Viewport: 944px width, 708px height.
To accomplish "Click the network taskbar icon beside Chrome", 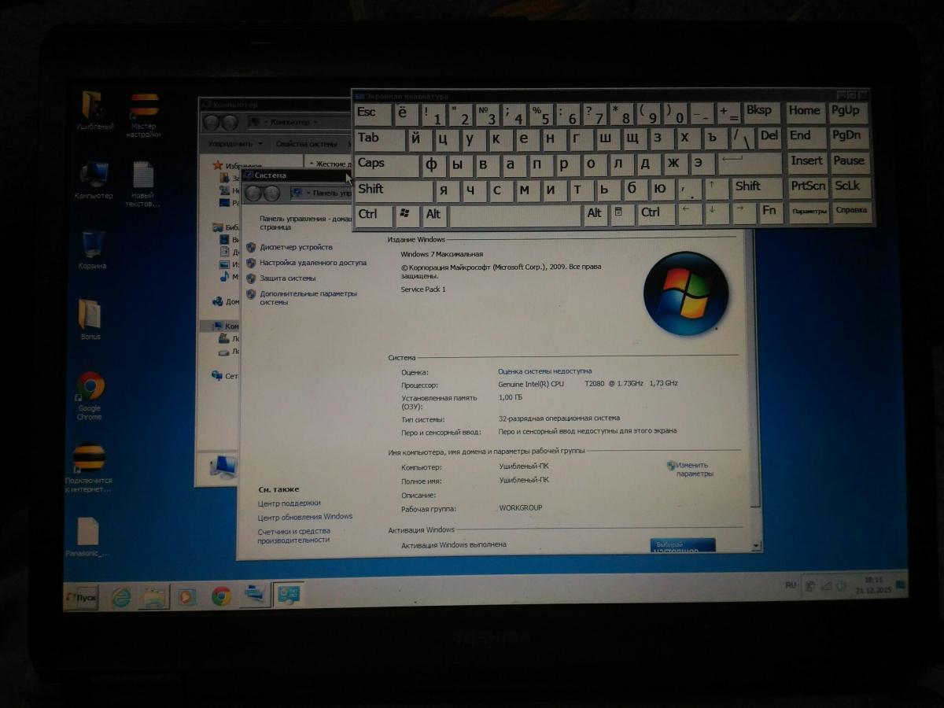I will tap(254, 595).
